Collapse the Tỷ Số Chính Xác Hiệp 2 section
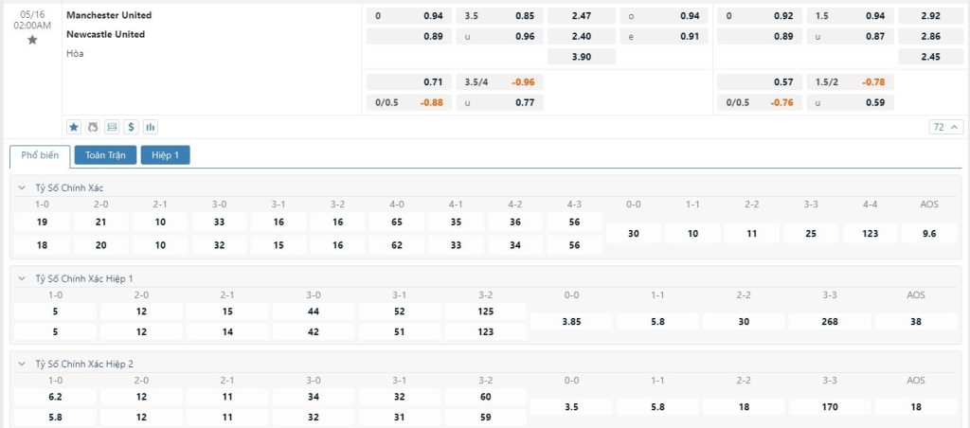This screenshot has height=428, width=970. pos(23,364)
